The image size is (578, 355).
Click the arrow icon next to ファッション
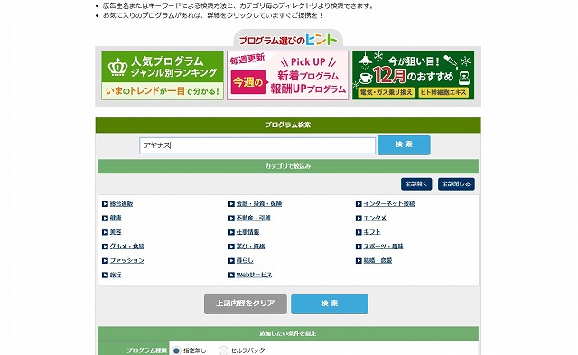point(105,261)
